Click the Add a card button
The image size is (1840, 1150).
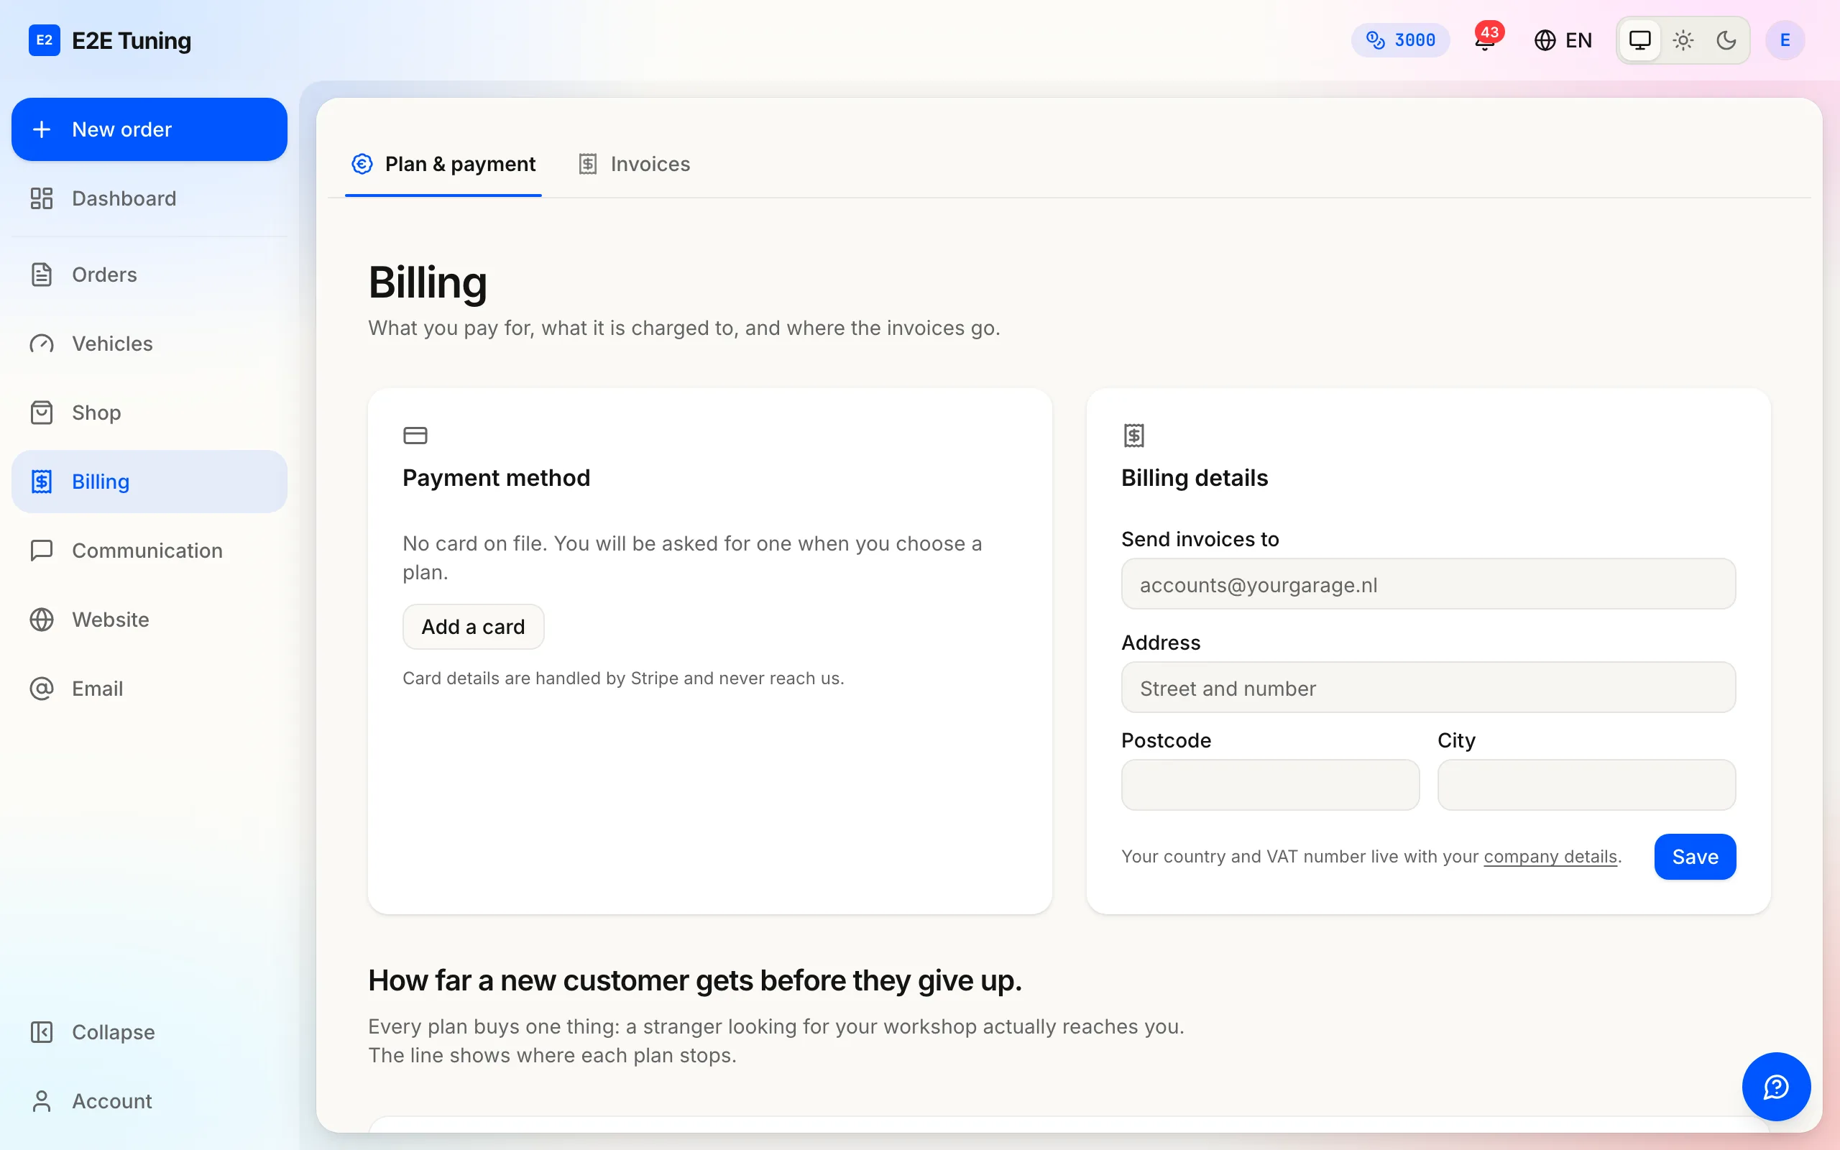coord(473,627)
